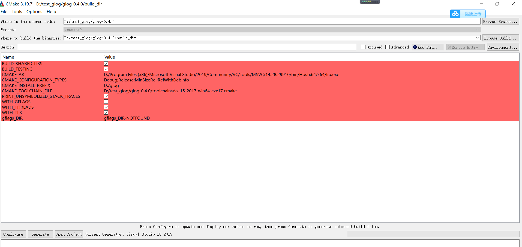Select the WITH_TLS entry name

point(12,112)
